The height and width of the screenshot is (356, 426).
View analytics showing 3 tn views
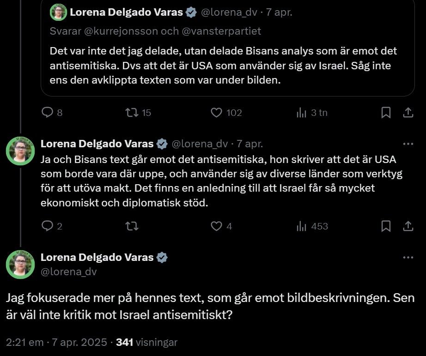(x=302, y=112)
